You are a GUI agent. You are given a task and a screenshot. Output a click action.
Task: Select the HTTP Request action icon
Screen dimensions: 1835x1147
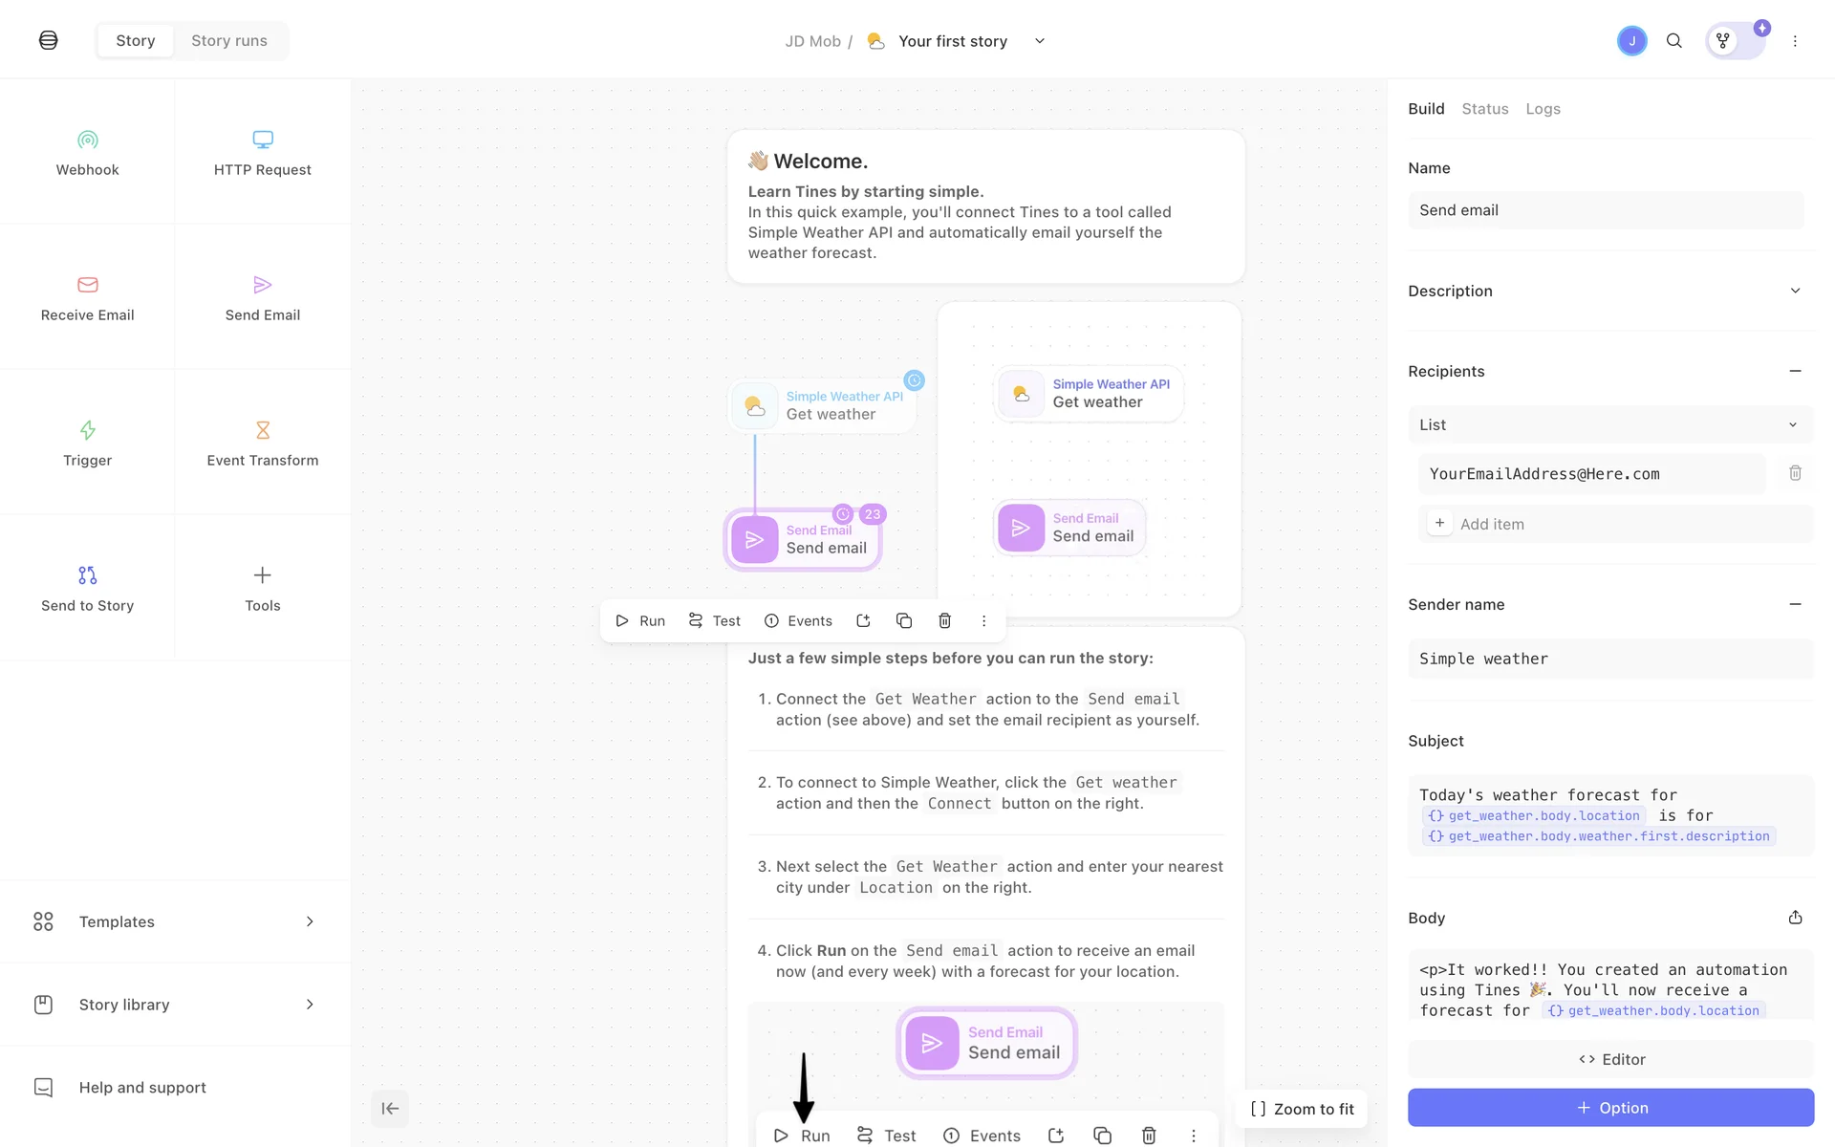pyautogui.click(x=262, y=141)
